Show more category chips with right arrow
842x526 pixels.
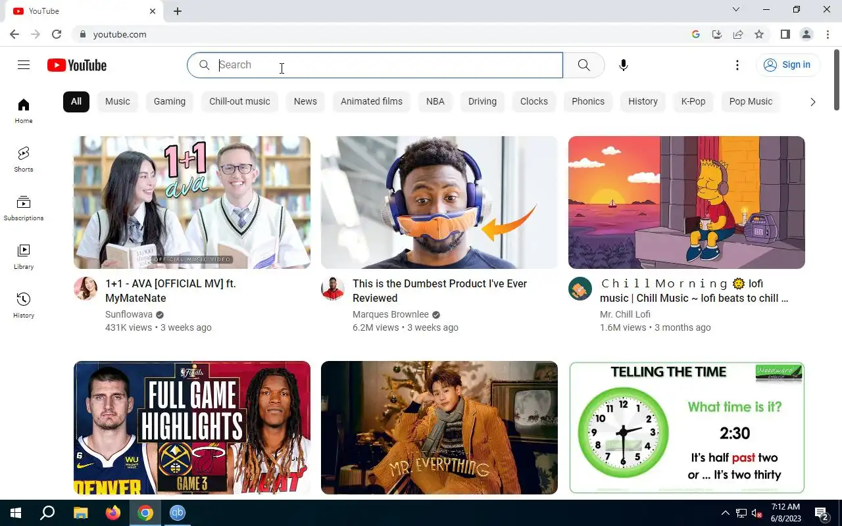click(x=812, y=102)
